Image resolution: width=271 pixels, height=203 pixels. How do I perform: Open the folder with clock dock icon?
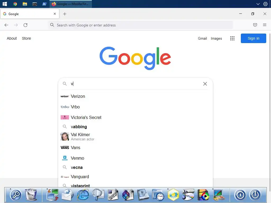[158, 195]
